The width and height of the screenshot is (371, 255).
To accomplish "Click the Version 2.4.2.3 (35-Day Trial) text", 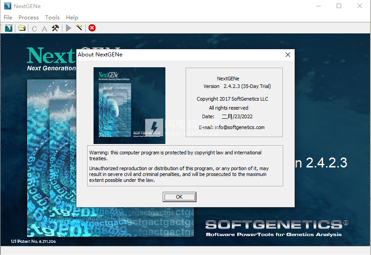I will tap(237, 86).
